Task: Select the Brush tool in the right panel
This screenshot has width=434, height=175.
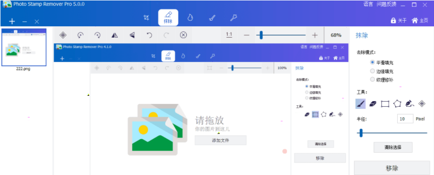Action: [360, 103]
